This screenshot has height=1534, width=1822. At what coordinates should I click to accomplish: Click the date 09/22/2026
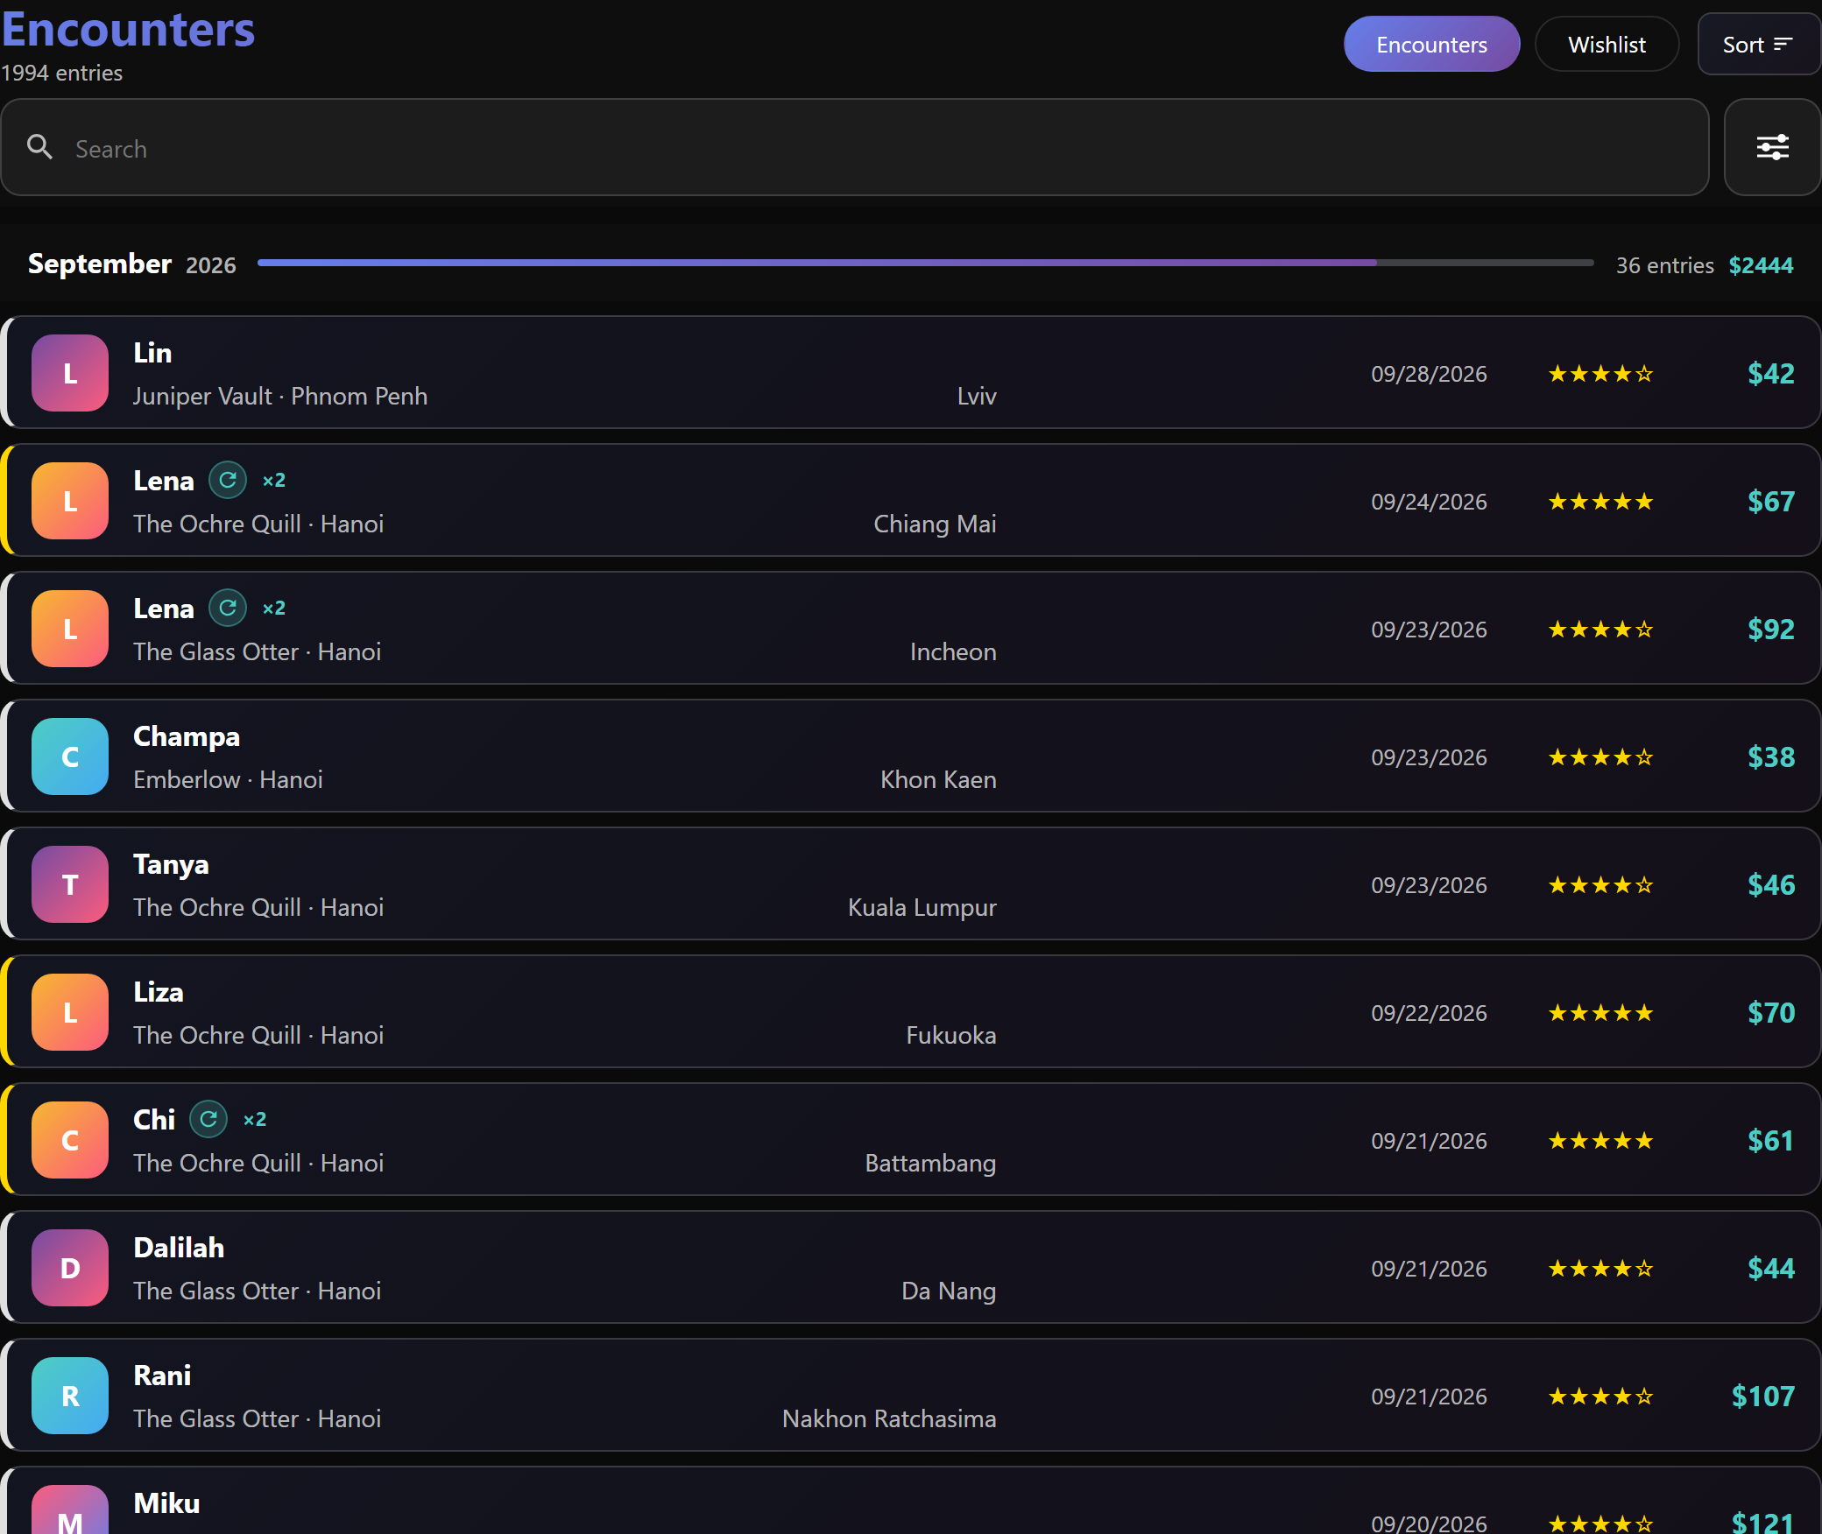pyautogui.click(x=1429, y=1013)
